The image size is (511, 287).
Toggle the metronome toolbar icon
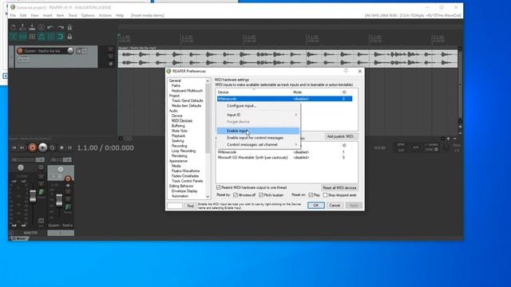69,27
